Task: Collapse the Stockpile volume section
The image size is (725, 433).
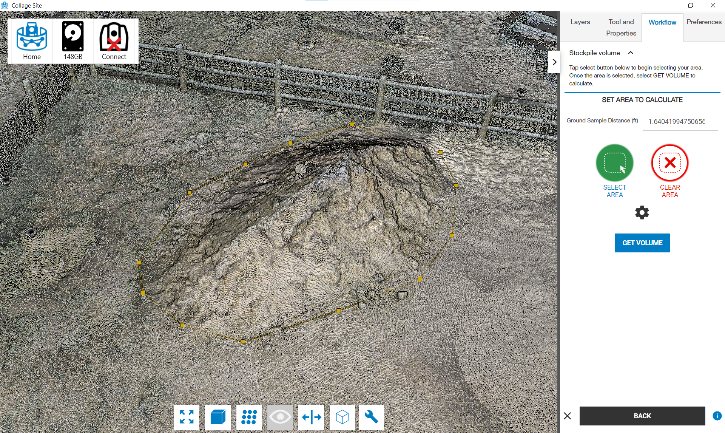Action: 631,53
